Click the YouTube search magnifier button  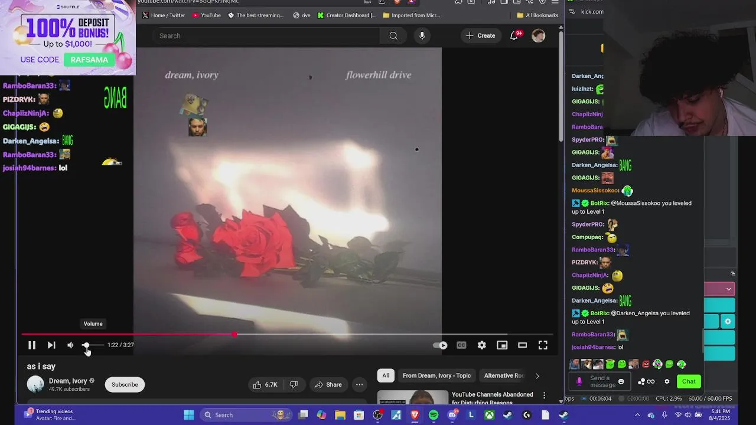click(x=393, y=36)
